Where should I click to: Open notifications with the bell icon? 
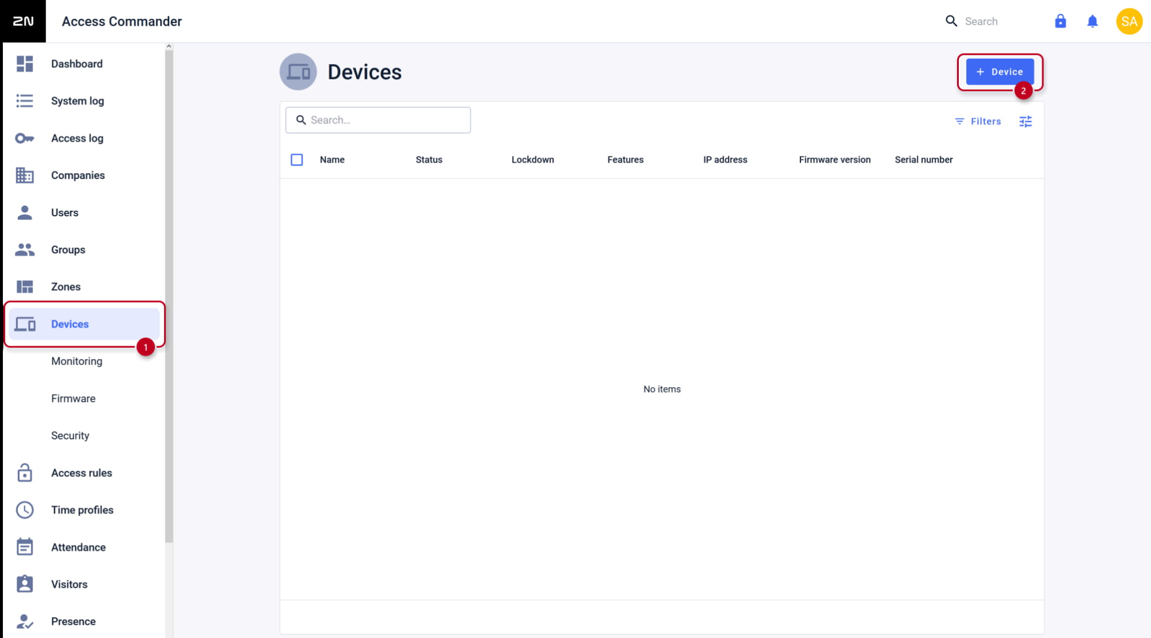tap(1092, 21)
